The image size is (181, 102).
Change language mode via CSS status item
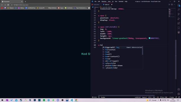click(158, 97)
